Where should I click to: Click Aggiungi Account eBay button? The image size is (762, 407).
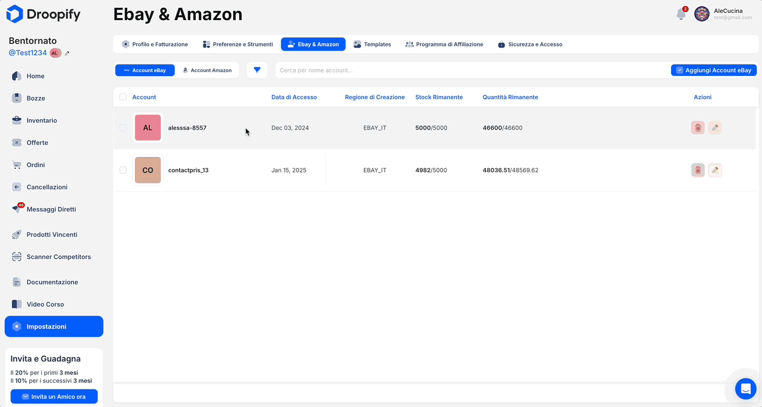[x=714, y=70]
